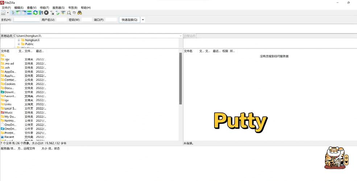This screenshot has width=357, height=181.
Task: Select the My Do... folder row
Action: coord(24,117)
